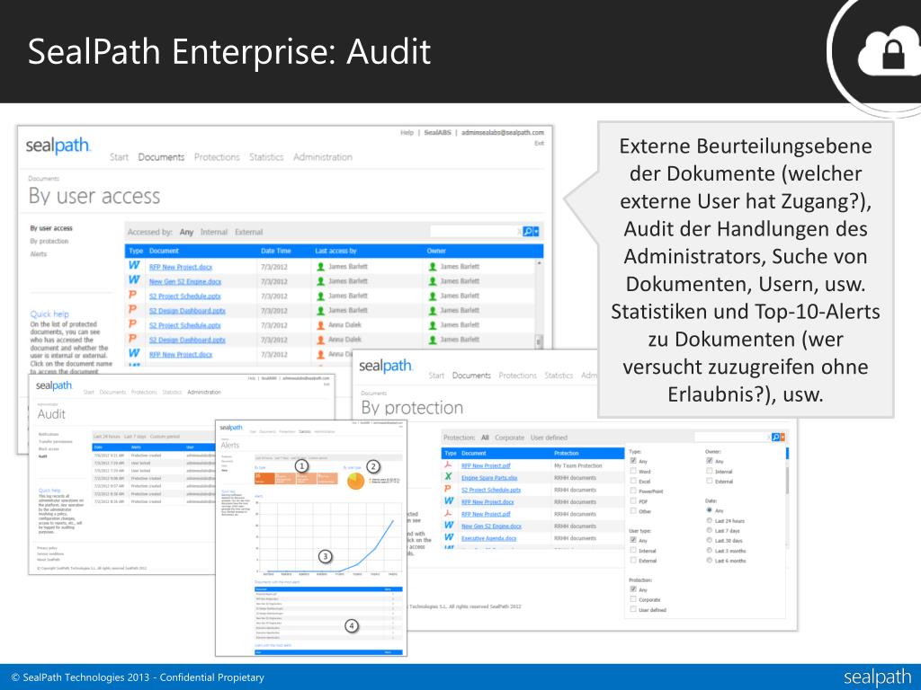921x690 pixels.
Task: Tick Corporate under Protection filter
Action: click(633, 599)
